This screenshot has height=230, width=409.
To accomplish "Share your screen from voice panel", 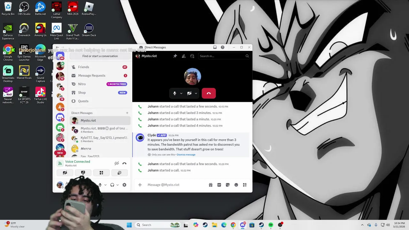I will (83, 172).
